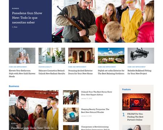Viewport: 163px width, 130px height.
Task: Click the hero gun show photo
Action: point(103,21)
